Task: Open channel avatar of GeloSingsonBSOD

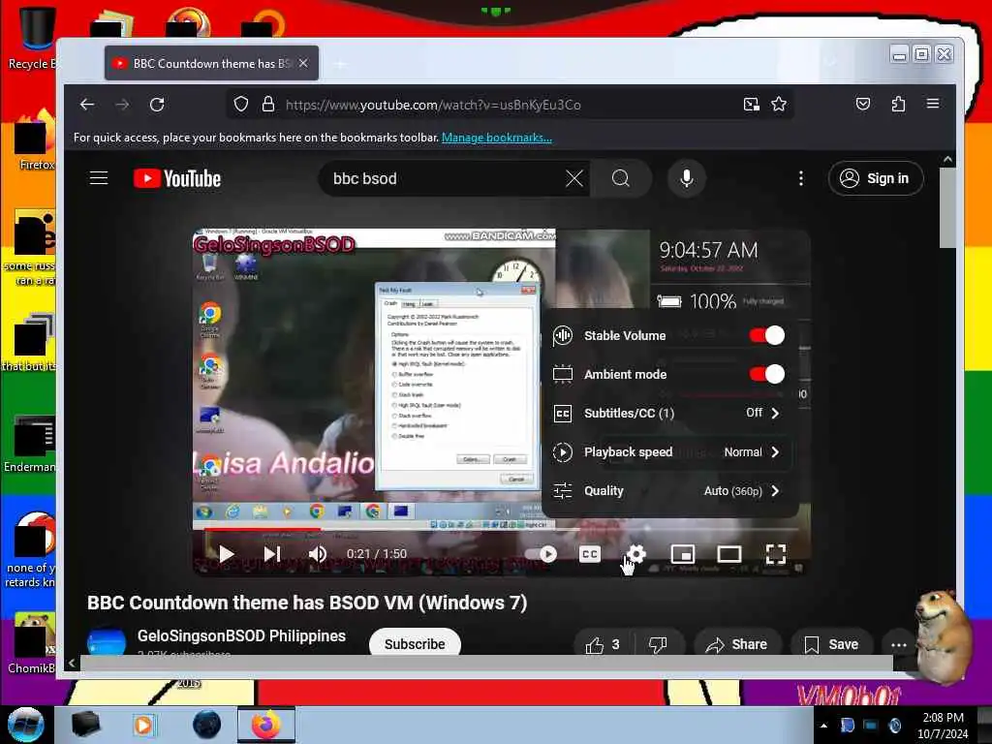Action: pos(106,642)
